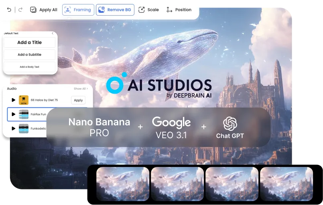Collapse the Default Text panel chevron

tap(53, 33)
